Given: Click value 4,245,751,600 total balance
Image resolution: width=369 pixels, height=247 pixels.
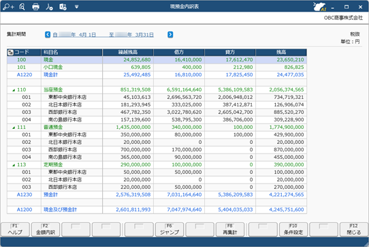Looking at the screenshot, I should pyautogui.click(x=287, y=209).
